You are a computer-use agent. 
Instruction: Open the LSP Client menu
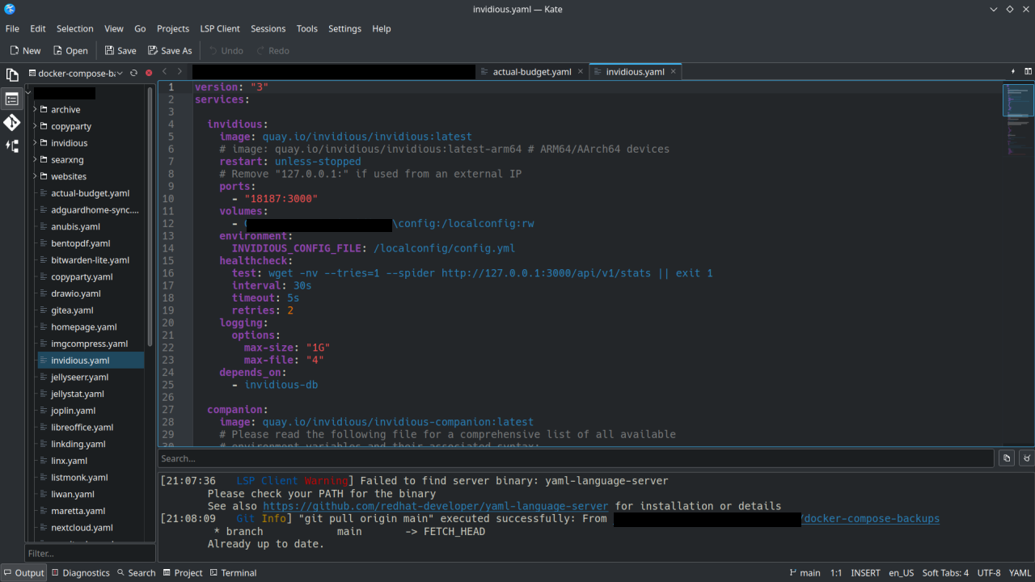click(x=220, y=28)
